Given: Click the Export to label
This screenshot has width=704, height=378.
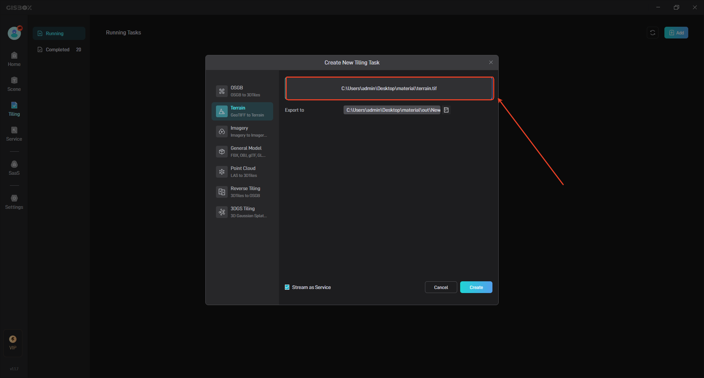Looking at the screenshot, I should 294,110.
